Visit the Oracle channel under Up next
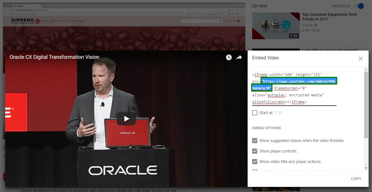 (307, 25)
